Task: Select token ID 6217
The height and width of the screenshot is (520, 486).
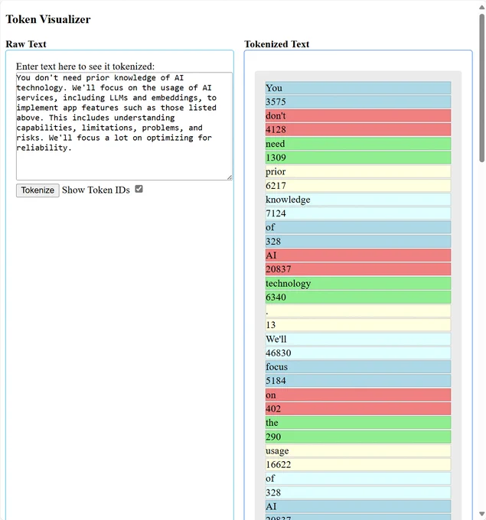Action: coord(358,186)
